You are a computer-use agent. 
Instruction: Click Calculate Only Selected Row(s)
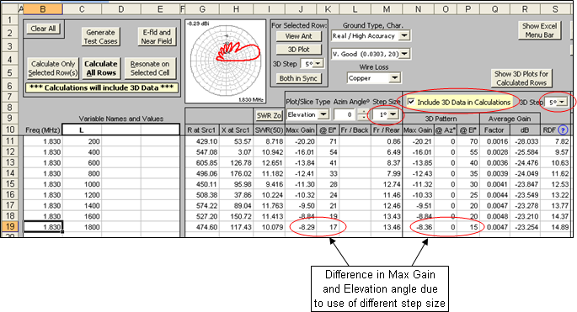[x=53, y=68]
